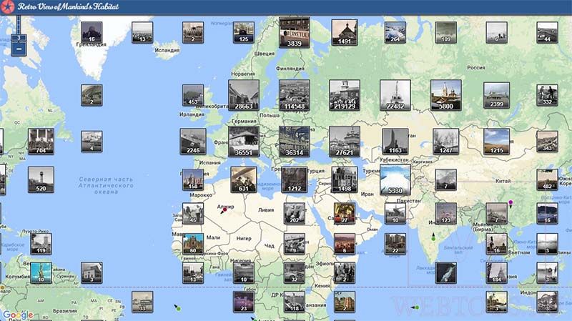Click the green marker in the South Atlantic
Image resolution: width=572 pixels, height=321 pixels.
177,308
